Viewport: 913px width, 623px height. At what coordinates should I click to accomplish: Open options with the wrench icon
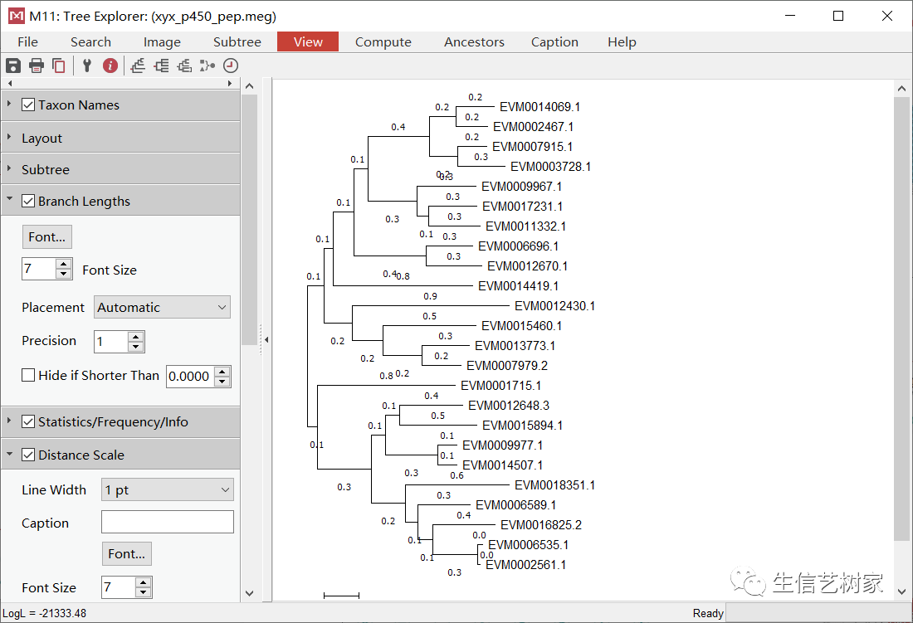click(87, 66)
